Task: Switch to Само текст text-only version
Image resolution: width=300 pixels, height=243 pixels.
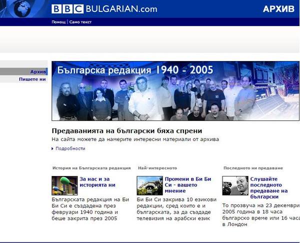Action: coord(80,22)
